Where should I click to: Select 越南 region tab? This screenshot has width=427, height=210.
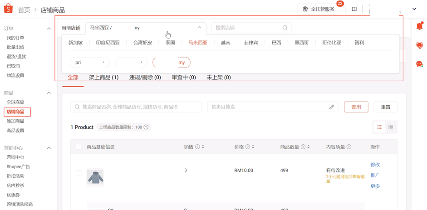click(226, 43)
